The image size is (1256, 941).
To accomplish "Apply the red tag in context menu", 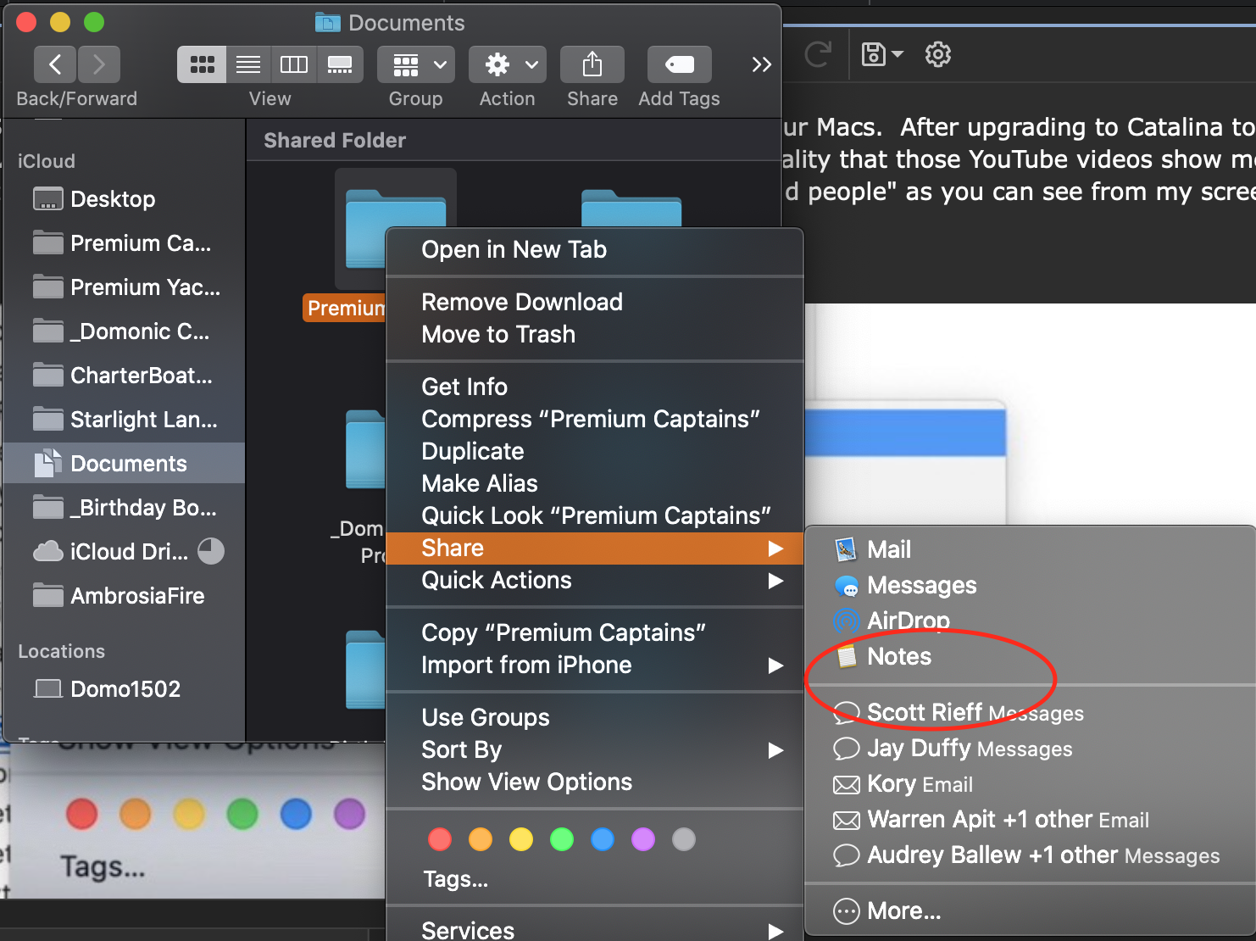I will pyautogui.click(x=440, y=839).
